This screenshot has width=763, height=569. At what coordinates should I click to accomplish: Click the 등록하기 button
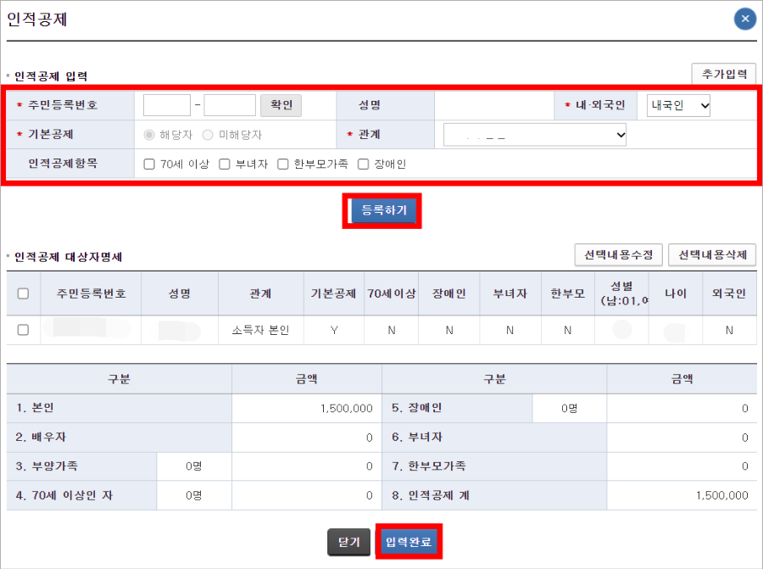381,212
